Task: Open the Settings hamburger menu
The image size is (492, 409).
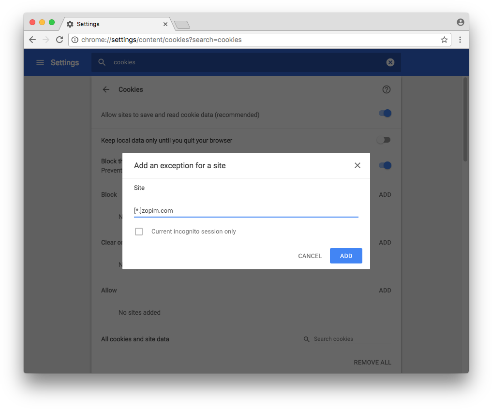Action: (40, 62)
